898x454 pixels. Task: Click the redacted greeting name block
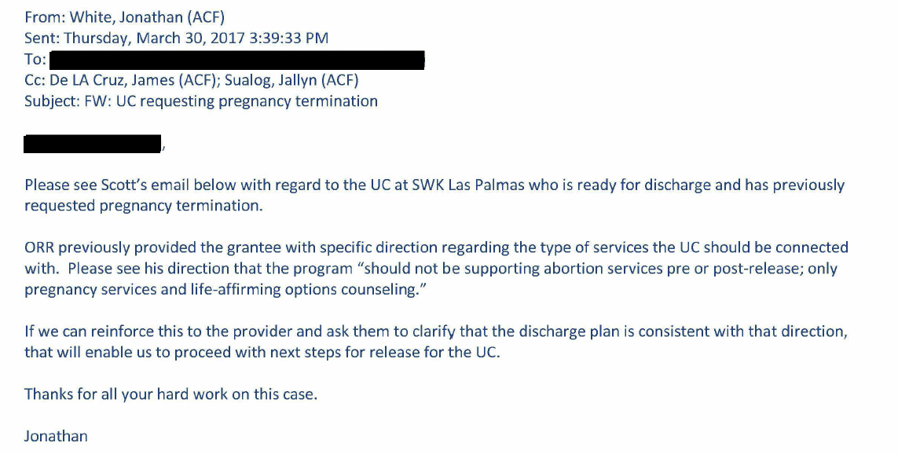[92, 144]
